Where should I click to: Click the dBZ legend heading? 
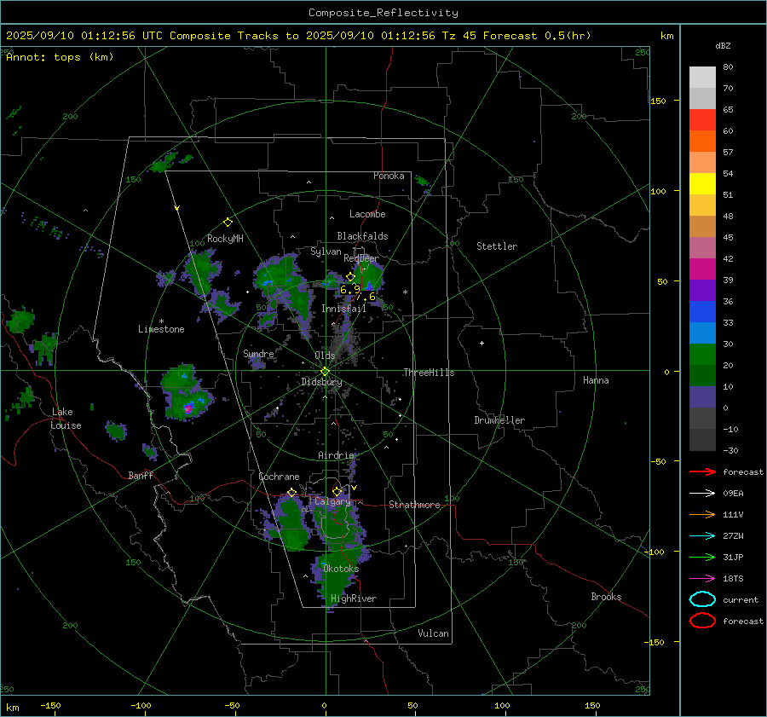click(723, 45)
